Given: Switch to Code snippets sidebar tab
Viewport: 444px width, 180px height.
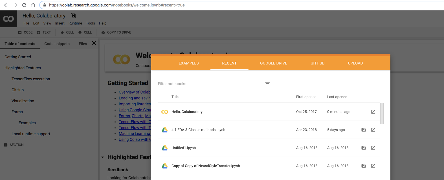Looking at the screenshot, I should [x=57, y=44].
